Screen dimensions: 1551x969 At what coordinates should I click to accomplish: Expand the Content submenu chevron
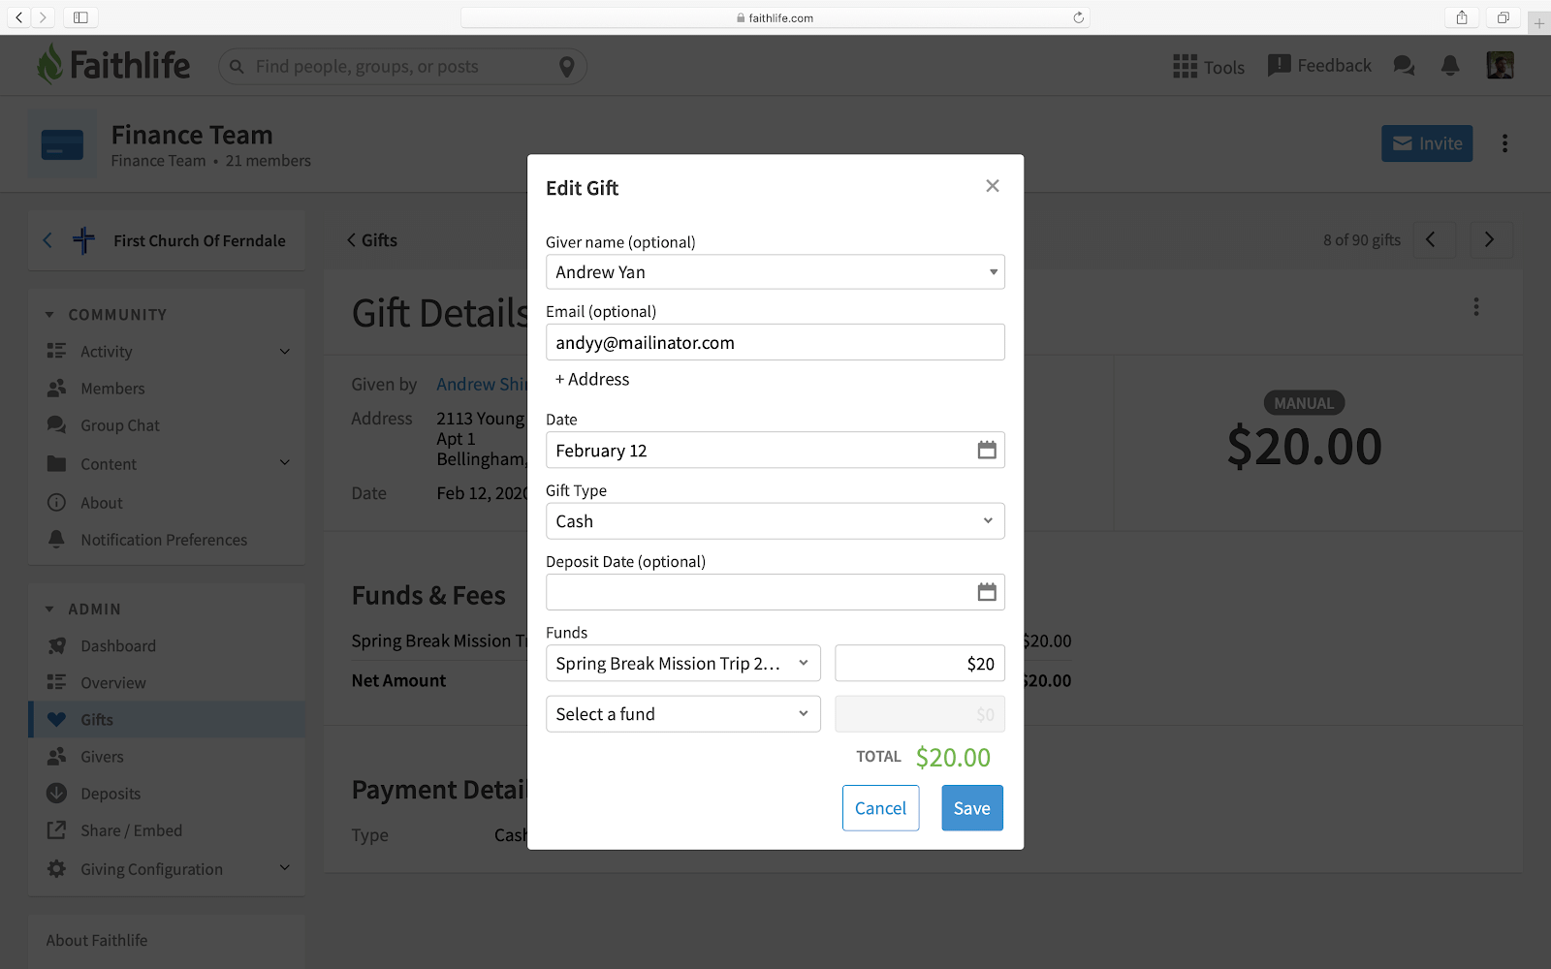pos(285,463)
